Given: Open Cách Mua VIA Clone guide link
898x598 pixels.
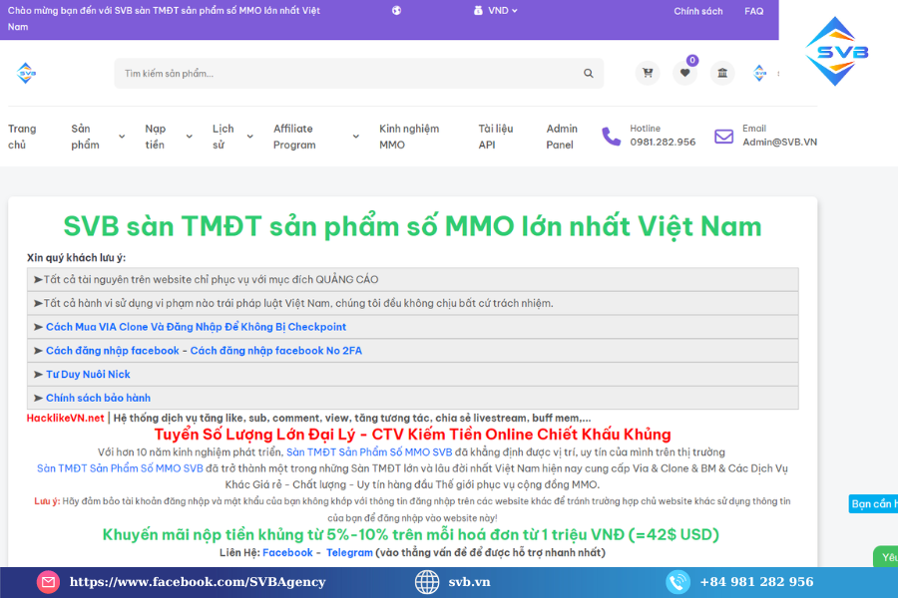Looking at the screenshot, I should (196, 327).
